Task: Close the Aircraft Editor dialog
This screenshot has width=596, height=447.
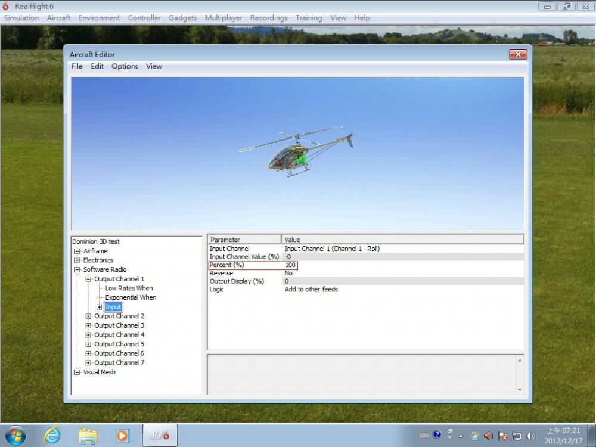Action: pos(518,54)
